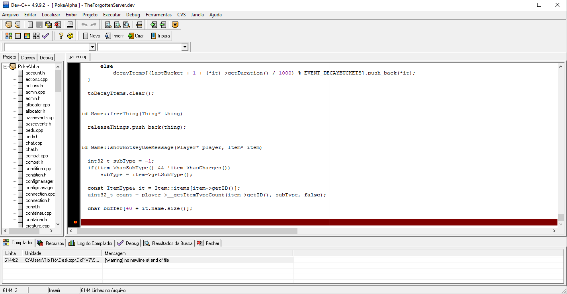The height and width of the screenshot is (294, 567).
Task: Click the editor horizontal scrollbar right arrow
Action: click(x=554, y=231)
